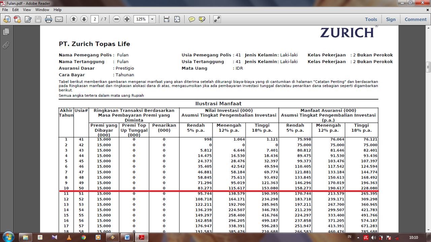The width and height of the screenshot is (431, 242).
Task: Open Windows Explorer from the taskbar
Action: pyautogui.click(x=25, y=237)
